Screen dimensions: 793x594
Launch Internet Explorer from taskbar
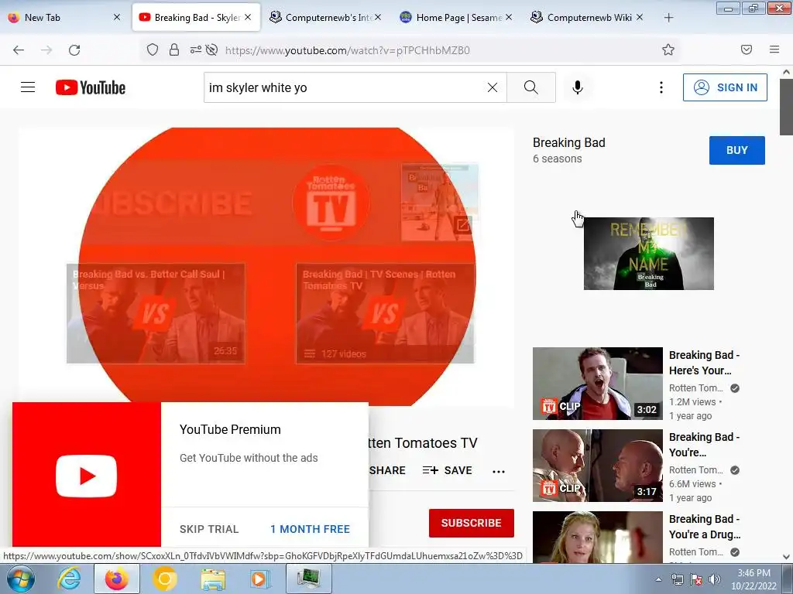click(x=68, y=579)
